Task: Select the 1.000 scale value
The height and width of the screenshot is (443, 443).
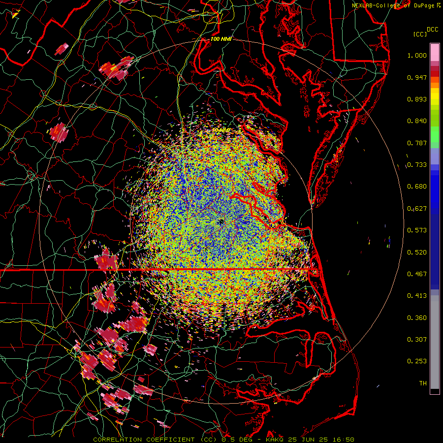Action: coord(417,55)
